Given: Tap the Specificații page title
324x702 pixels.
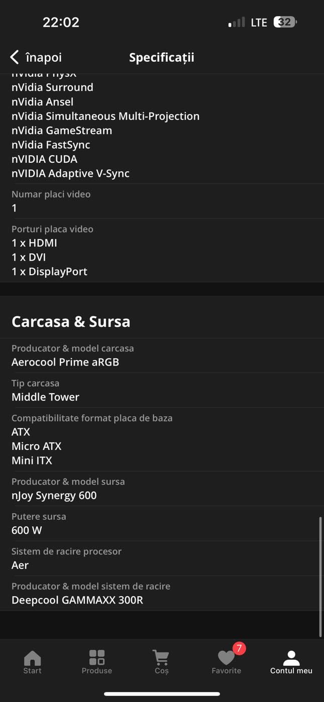Looking at the screenshot, I should tap(162, 57).
